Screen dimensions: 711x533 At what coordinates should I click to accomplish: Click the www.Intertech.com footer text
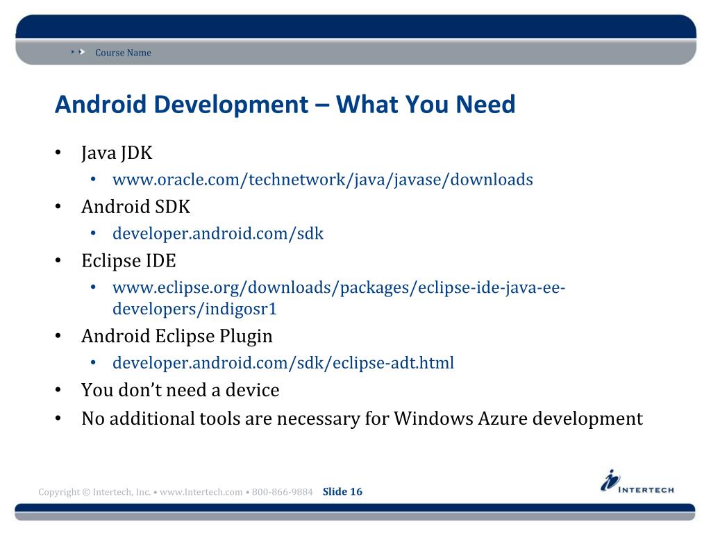(201, 492)
